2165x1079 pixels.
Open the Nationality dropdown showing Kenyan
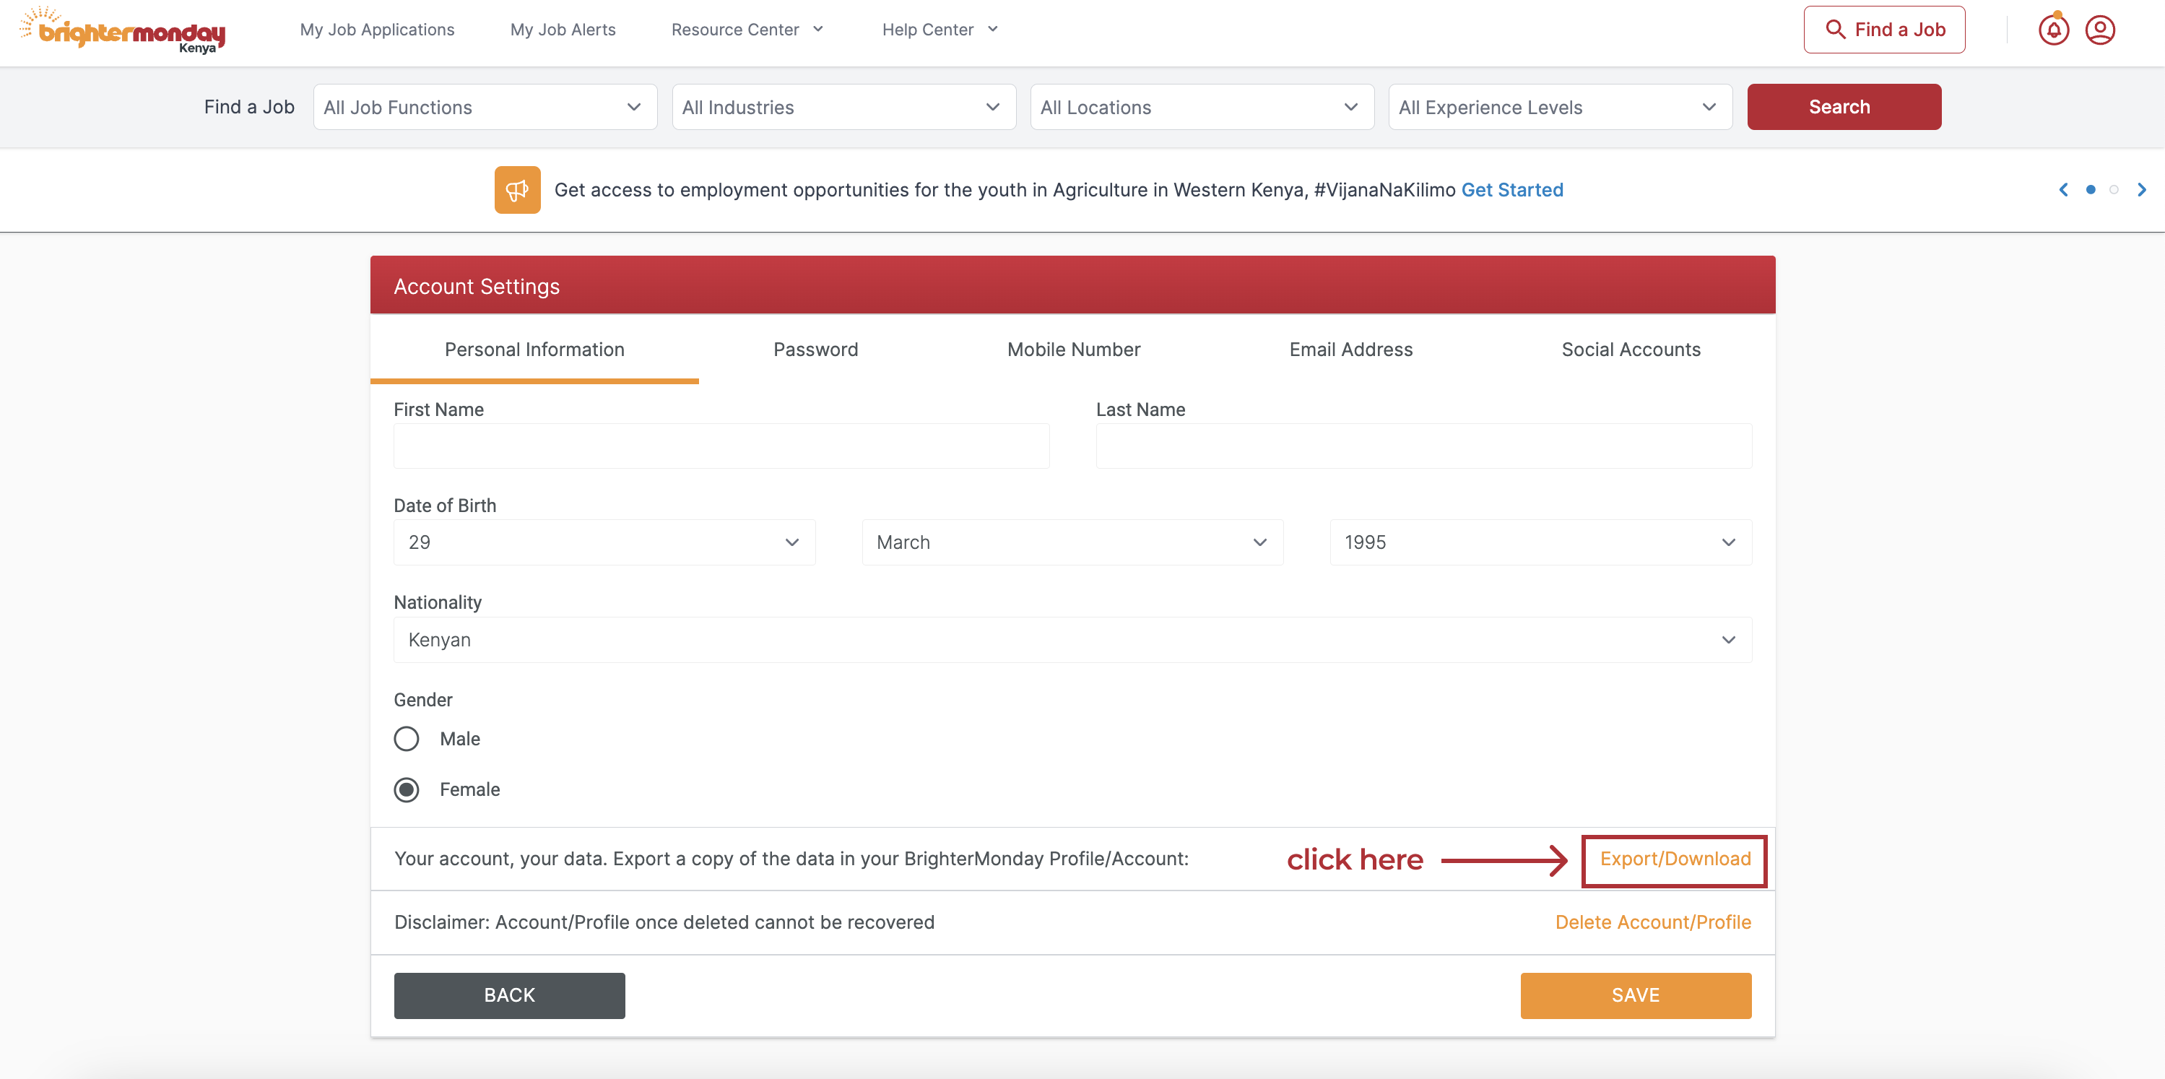pos(1072,639)
